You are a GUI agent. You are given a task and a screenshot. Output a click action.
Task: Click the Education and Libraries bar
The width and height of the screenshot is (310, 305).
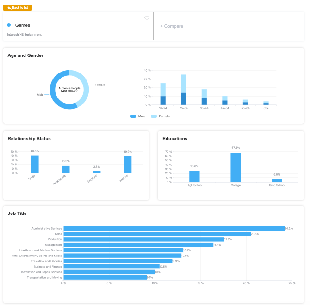tap(118, 261)
